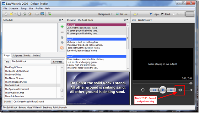Click the Search input field
Image resolution: width=199 pixels, height=113 pixels.
tap(38, 102)
